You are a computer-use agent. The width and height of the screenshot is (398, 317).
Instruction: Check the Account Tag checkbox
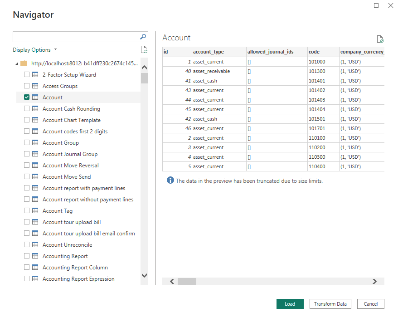click(27, 211)
